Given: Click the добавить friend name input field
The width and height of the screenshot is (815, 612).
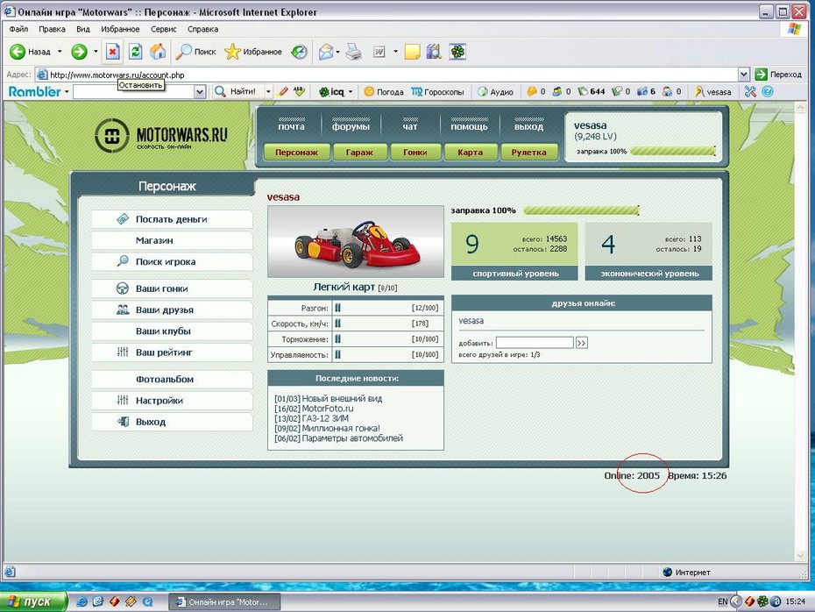Looking at the screenshot, I should click(535, 343).
